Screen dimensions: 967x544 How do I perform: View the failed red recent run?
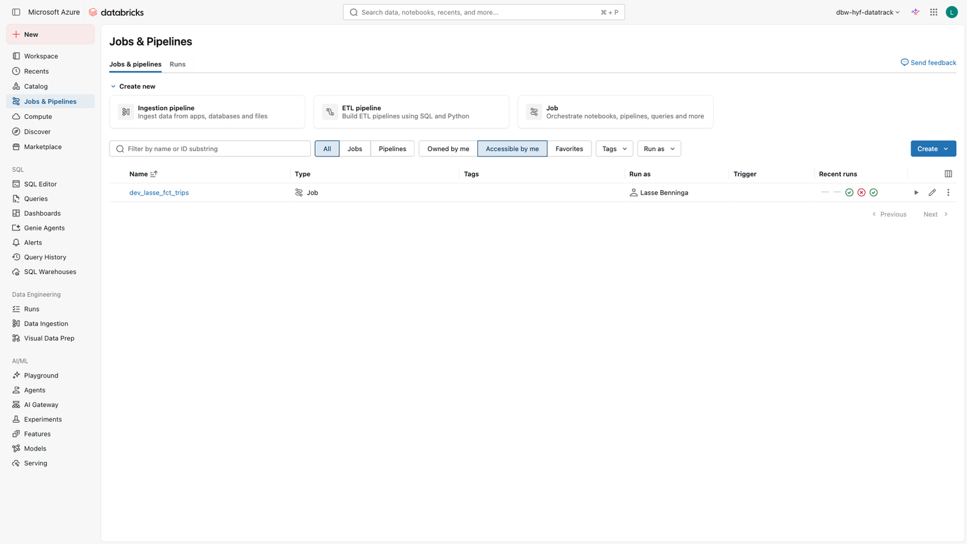pyautogui.click(x=862, y=193)
